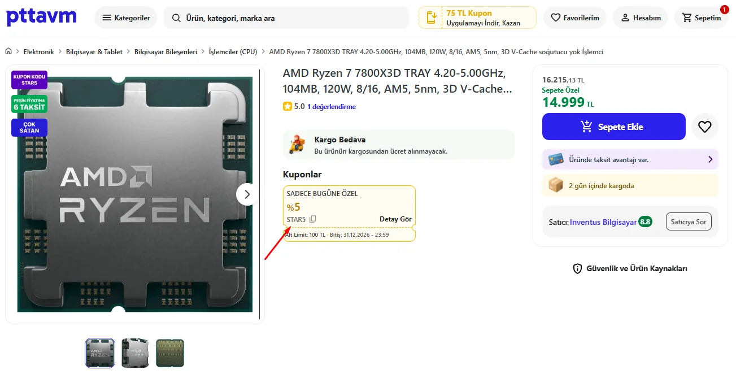Add product to favorites with heart

[704, 127]
